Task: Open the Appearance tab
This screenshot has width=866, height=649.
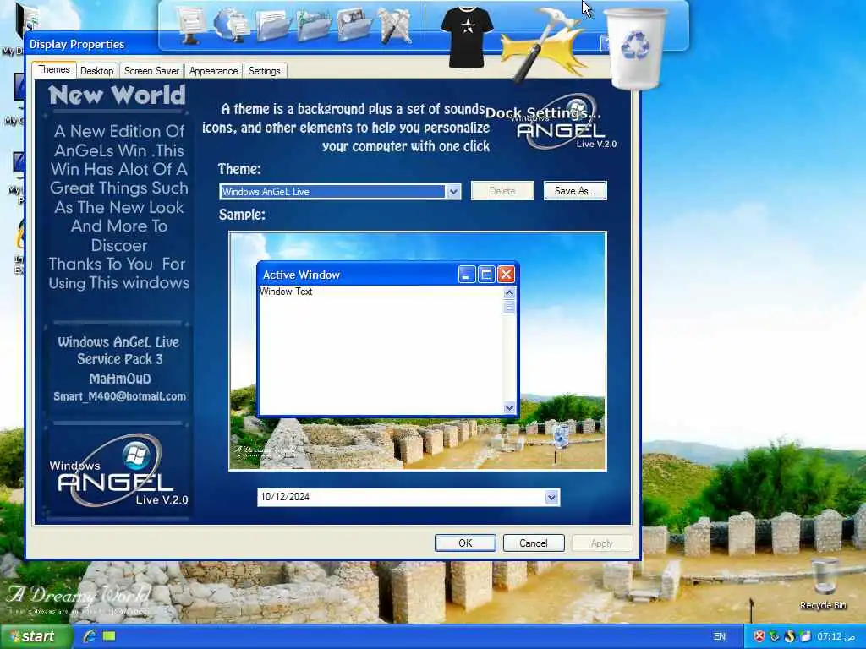Action: pos(213,71)
